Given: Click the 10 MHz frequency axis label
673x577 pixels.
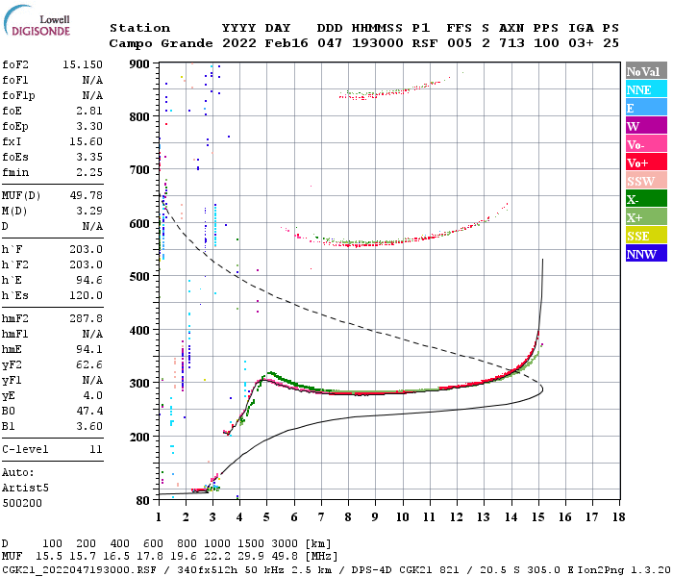Looking at the screenshot, I should tap(402, 517).
